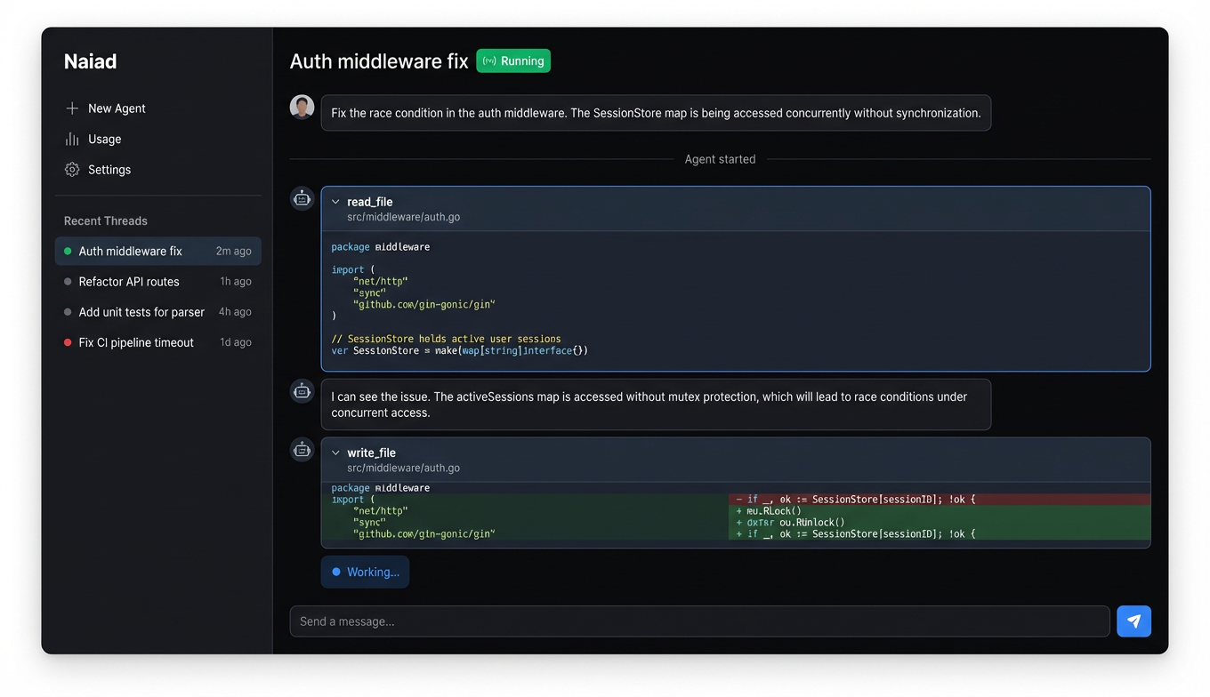The width and height of the screenshot is (1210, 697).
Task: Click the user avatar next to the prompt
Action: tap(302, 106)
